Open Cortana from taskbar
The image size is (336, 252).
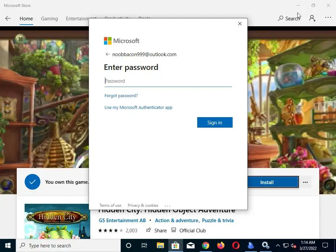pyautogui.click(x=128, y=245)
